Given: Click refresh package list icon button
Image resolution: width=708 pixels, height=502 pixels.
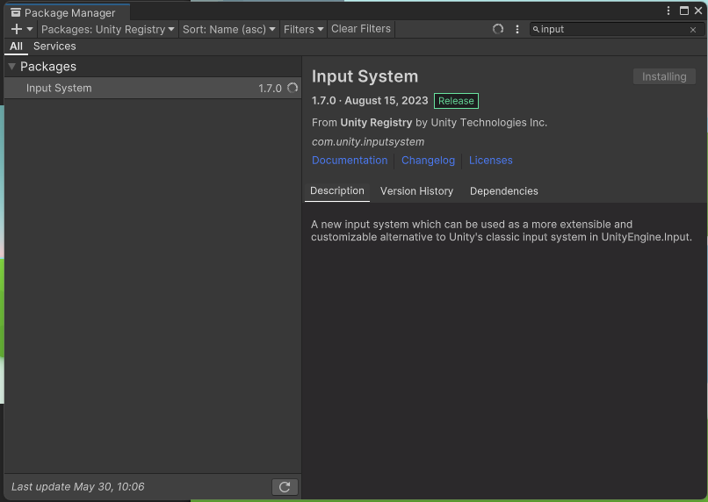Looking at the screenshot, I should point(285,487).
